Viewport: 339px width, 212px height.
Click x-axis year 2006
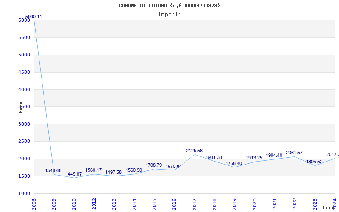coord(34,204)
